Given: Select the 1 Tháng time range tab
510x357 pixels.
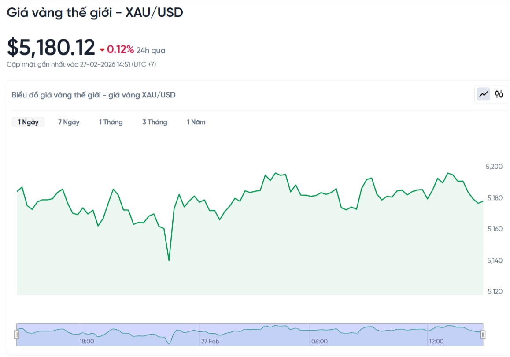Looking at the screenshot, I should pyautogui.click(x=111, y=122).
